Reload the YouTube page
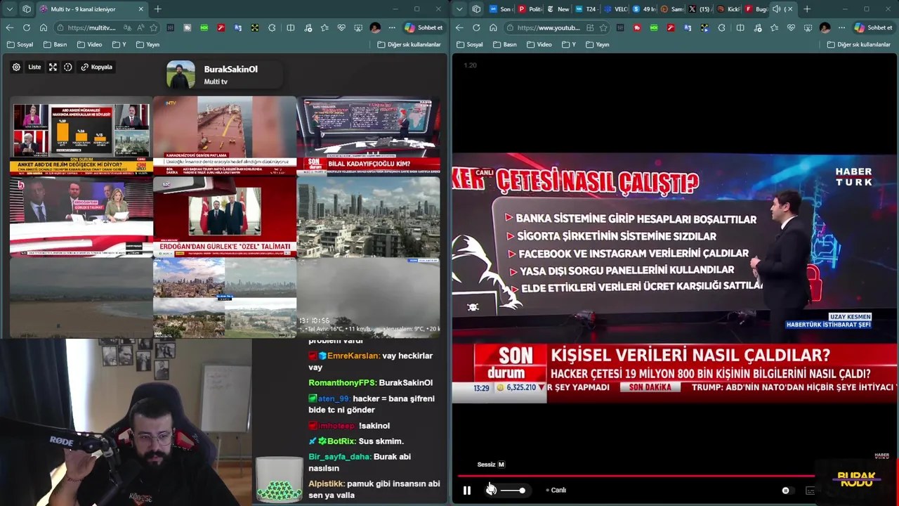Viewport: 899px width, 506px height. tap(476, 27)
